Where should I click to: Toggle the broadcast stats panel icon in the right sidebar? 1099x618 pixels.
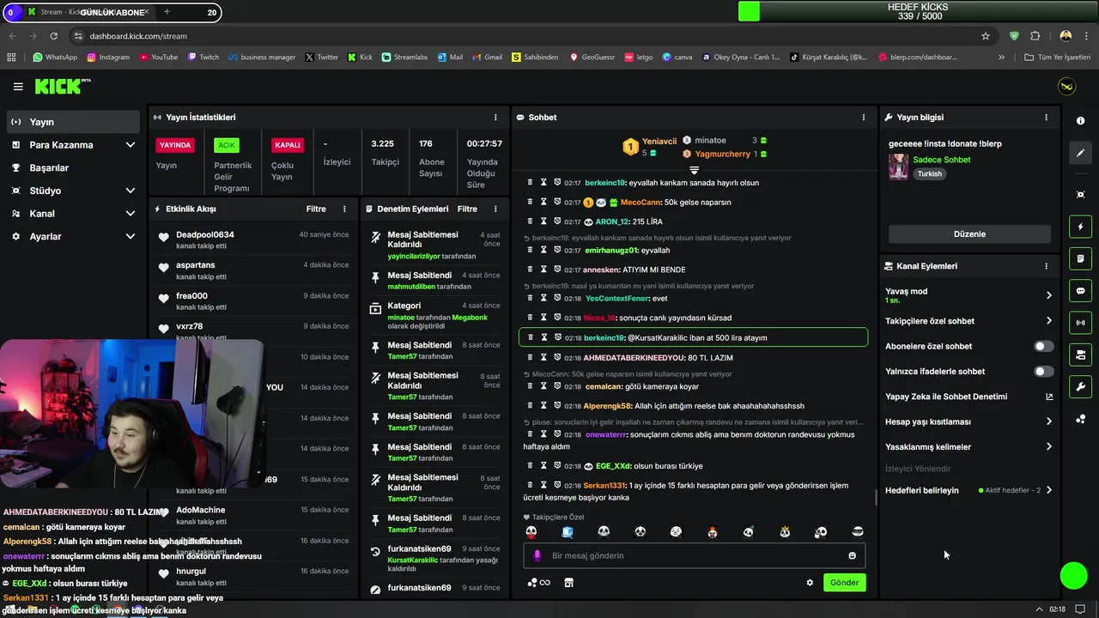1080,323
